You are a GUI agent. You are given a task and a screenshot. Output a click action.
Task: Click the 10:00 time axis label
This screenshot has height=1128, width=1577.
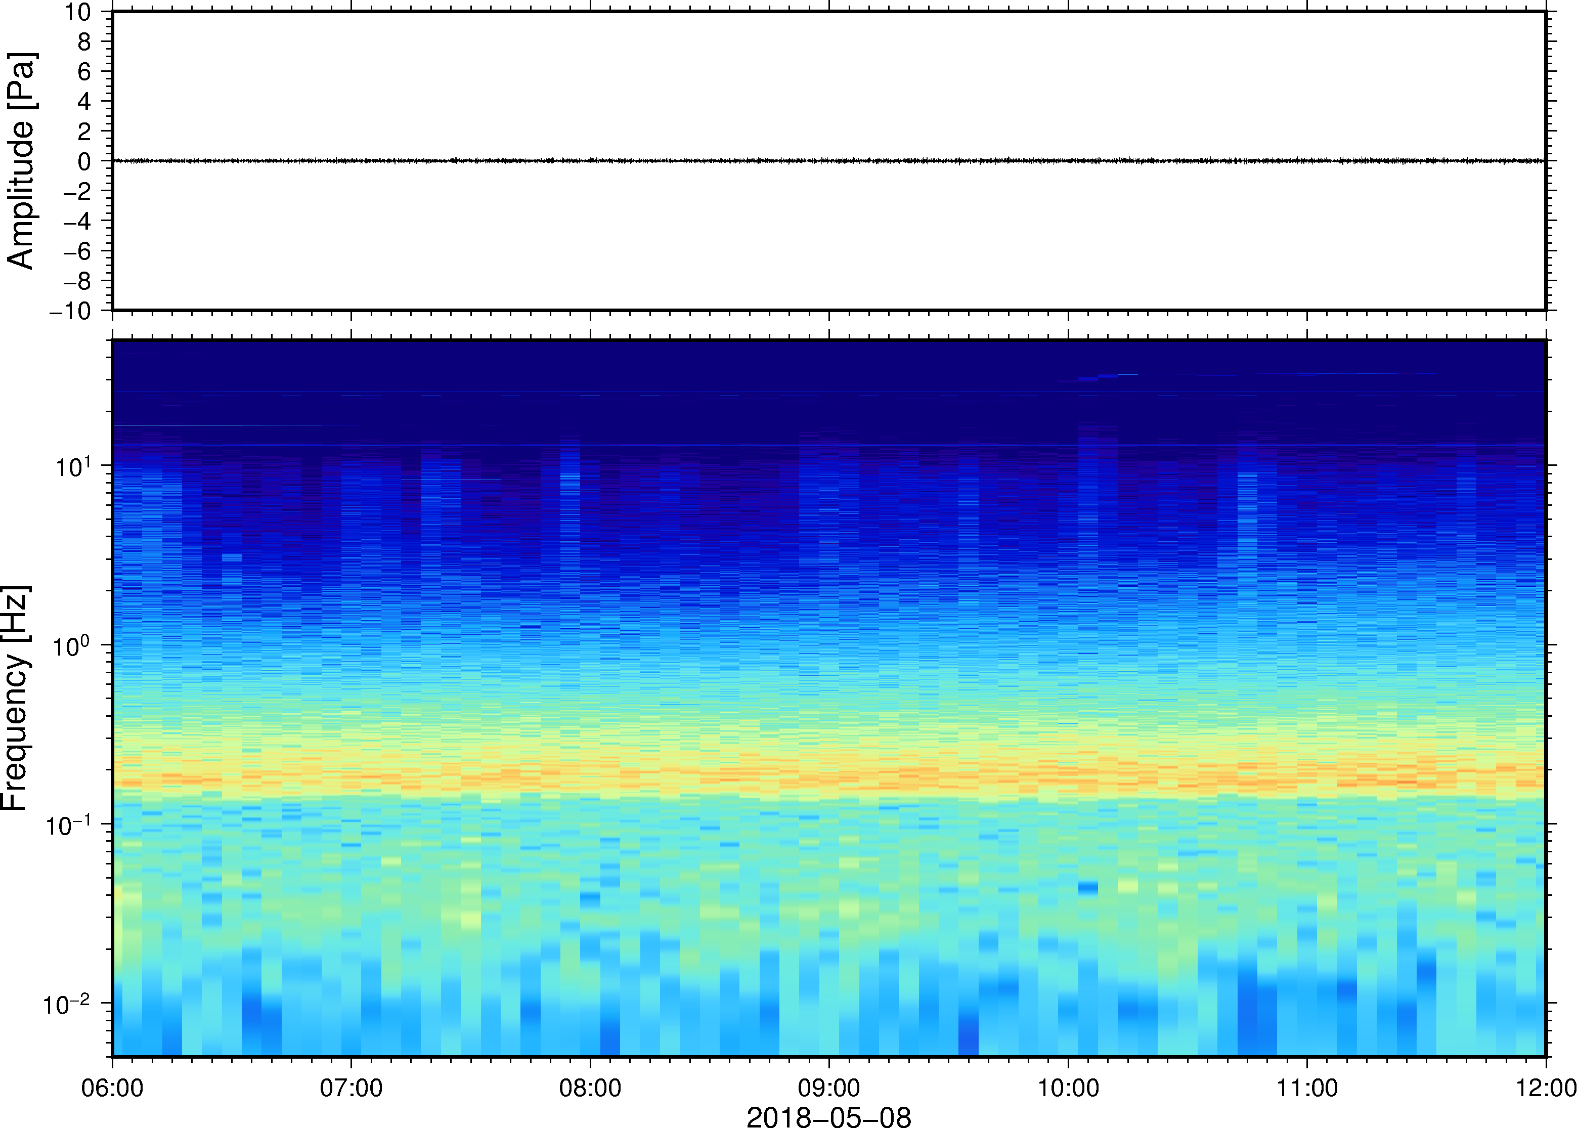coord(1068,1088)
